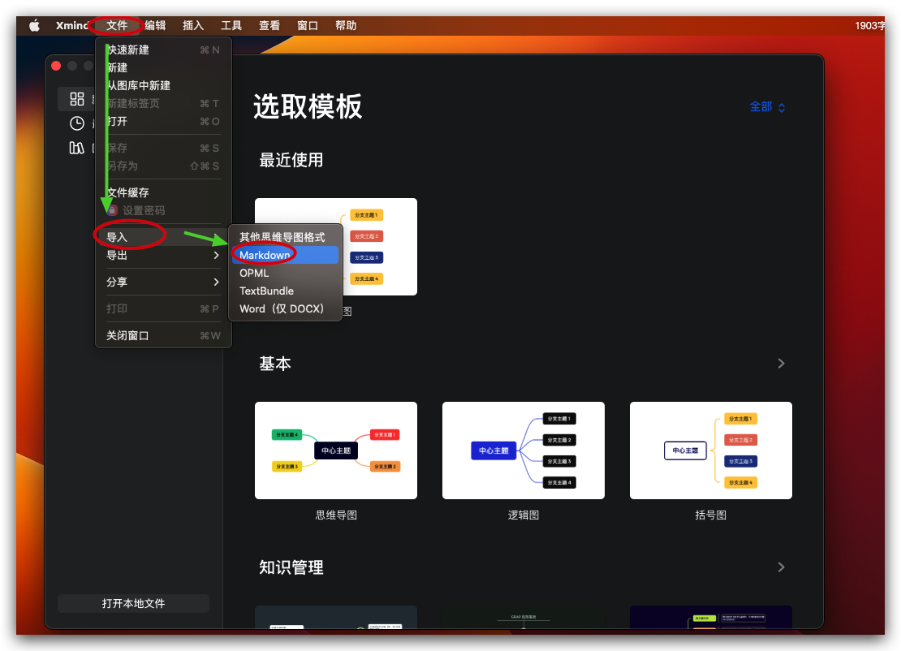901x651 pixels.
Task: Click the recent clock sidebar icon
Action: point(77,123)
